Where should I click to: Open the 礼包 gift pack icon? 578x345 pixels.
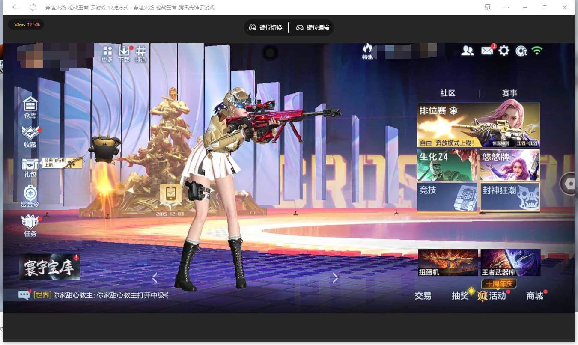point(30,168)
